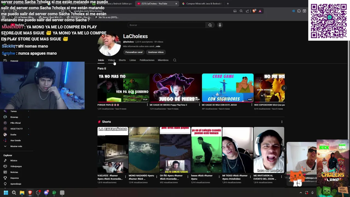Open browser extensions puzzle icon
The width and height of the screenshot is (350, 197).
[x=299, y=11]
